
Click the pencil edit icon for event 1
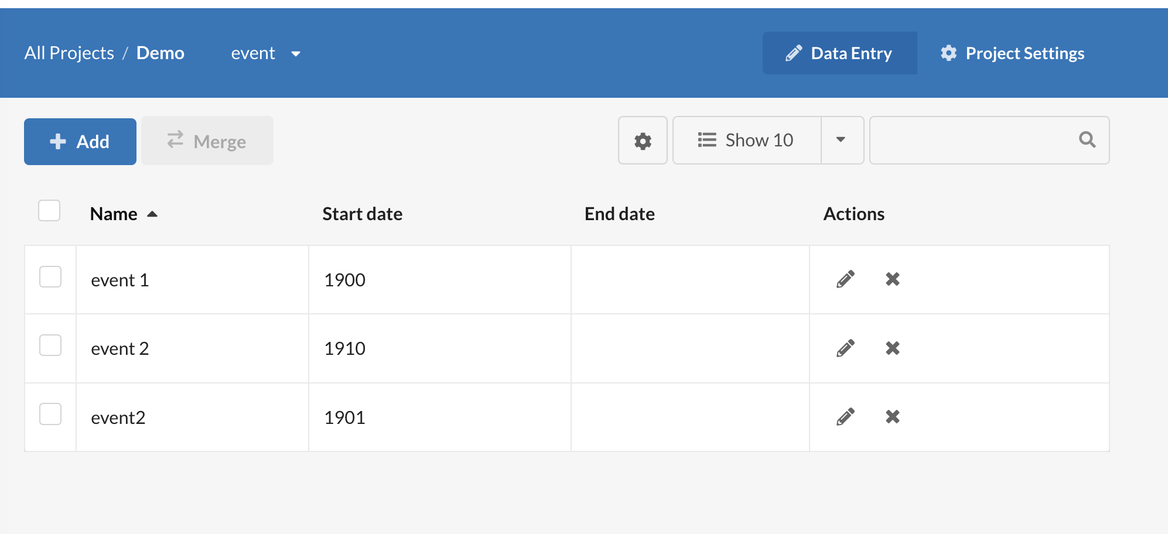pos(845,279)
